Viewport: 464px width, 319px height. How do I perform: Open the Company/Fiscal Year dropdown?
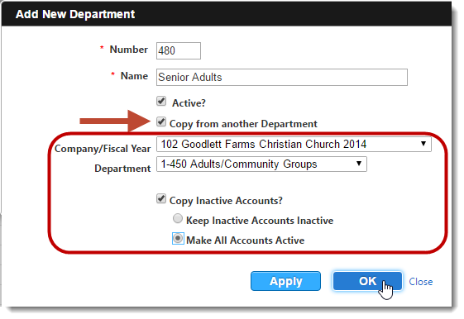(294, 145)
